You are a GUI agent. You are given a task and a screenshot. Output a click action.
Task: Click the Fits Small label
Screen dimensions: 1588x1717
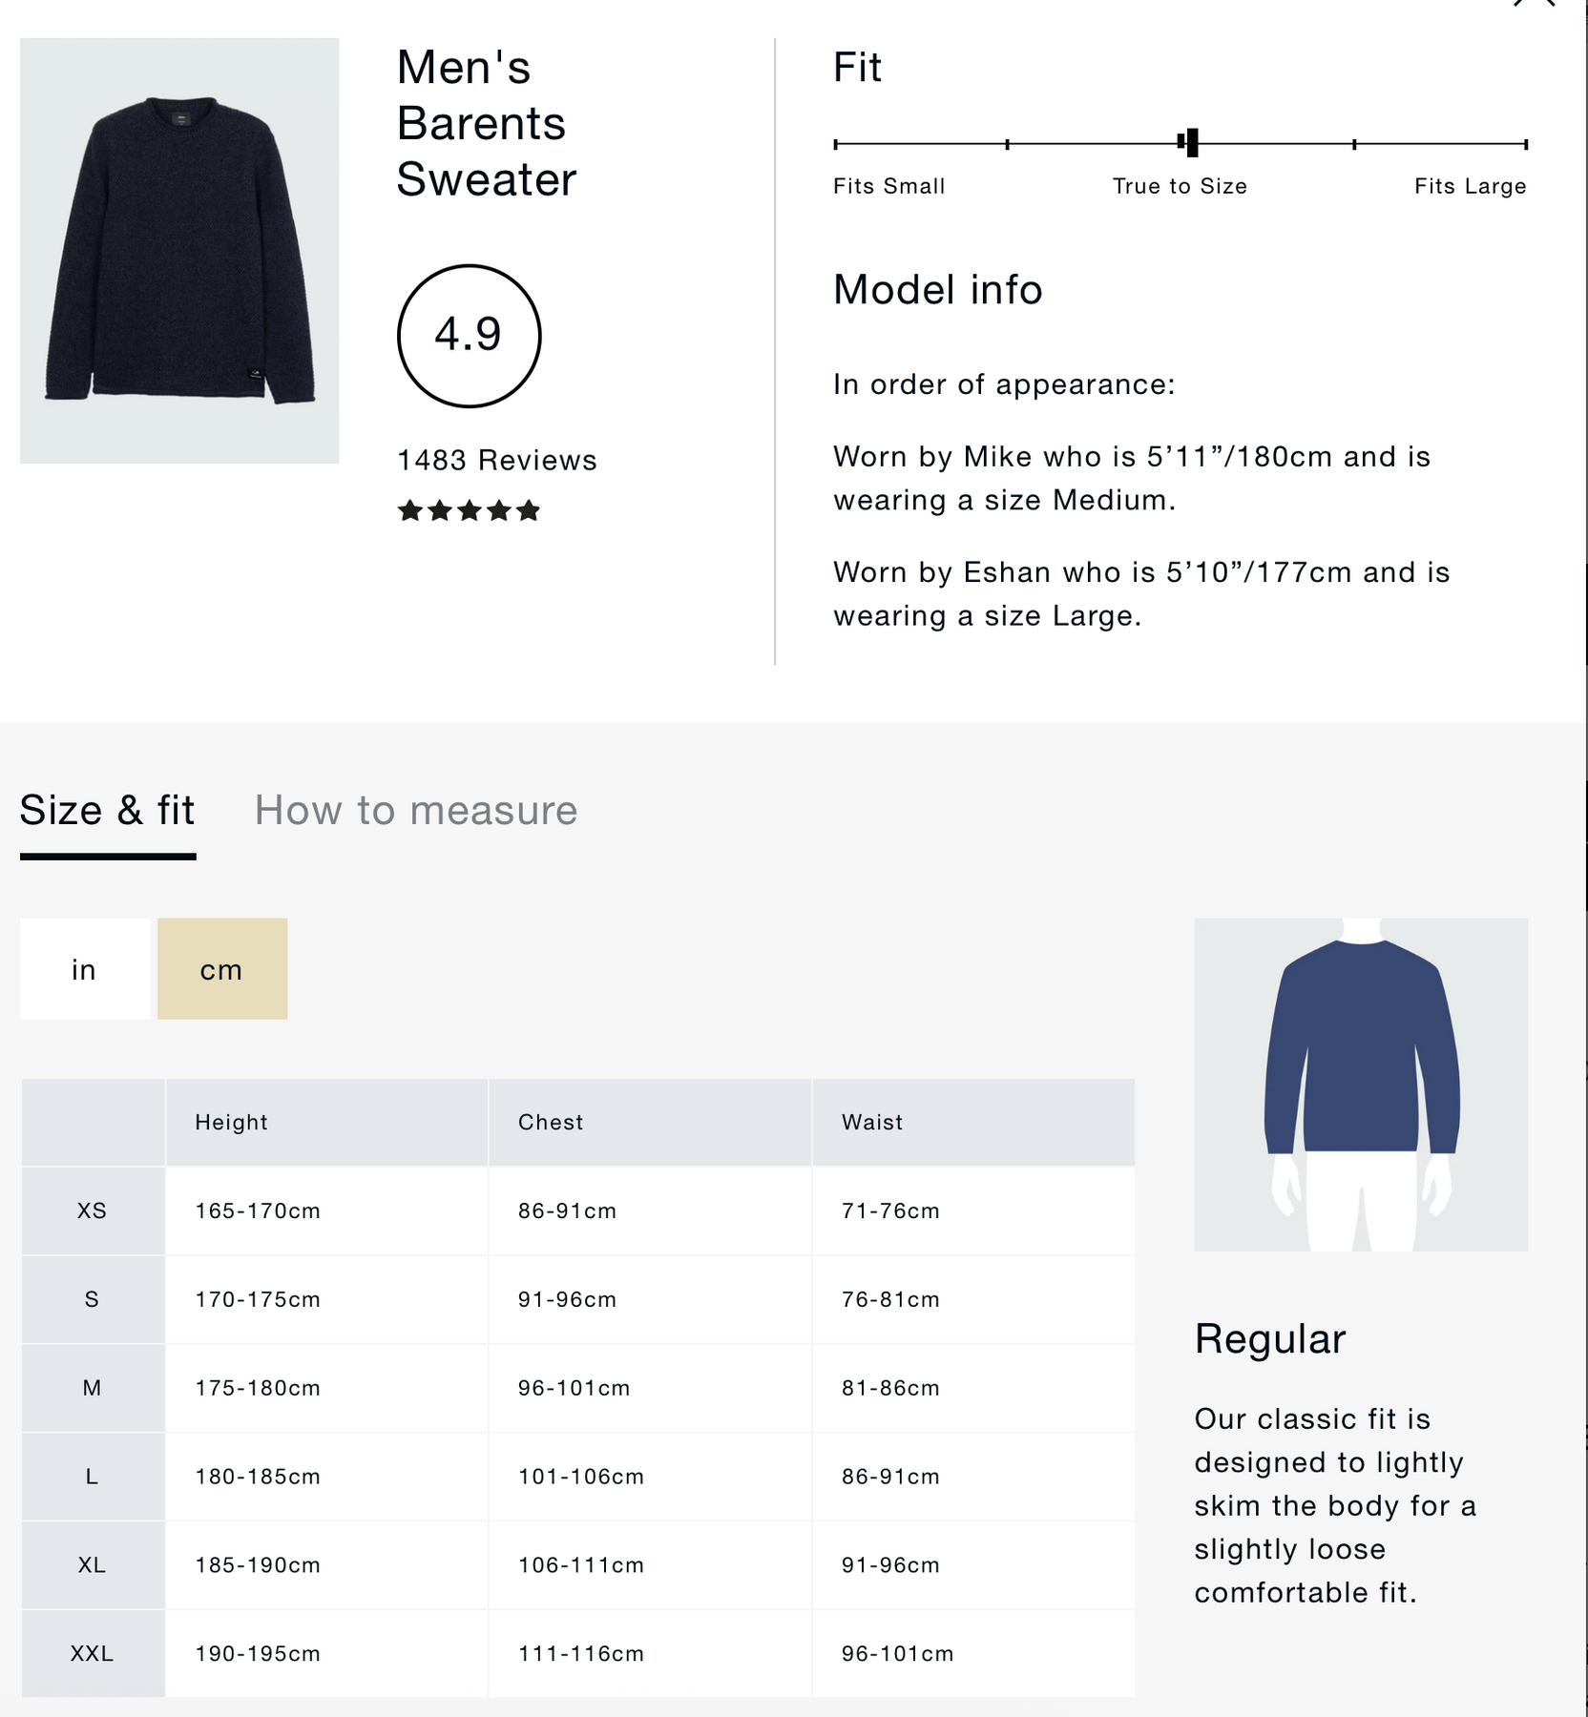coord(888,186)
